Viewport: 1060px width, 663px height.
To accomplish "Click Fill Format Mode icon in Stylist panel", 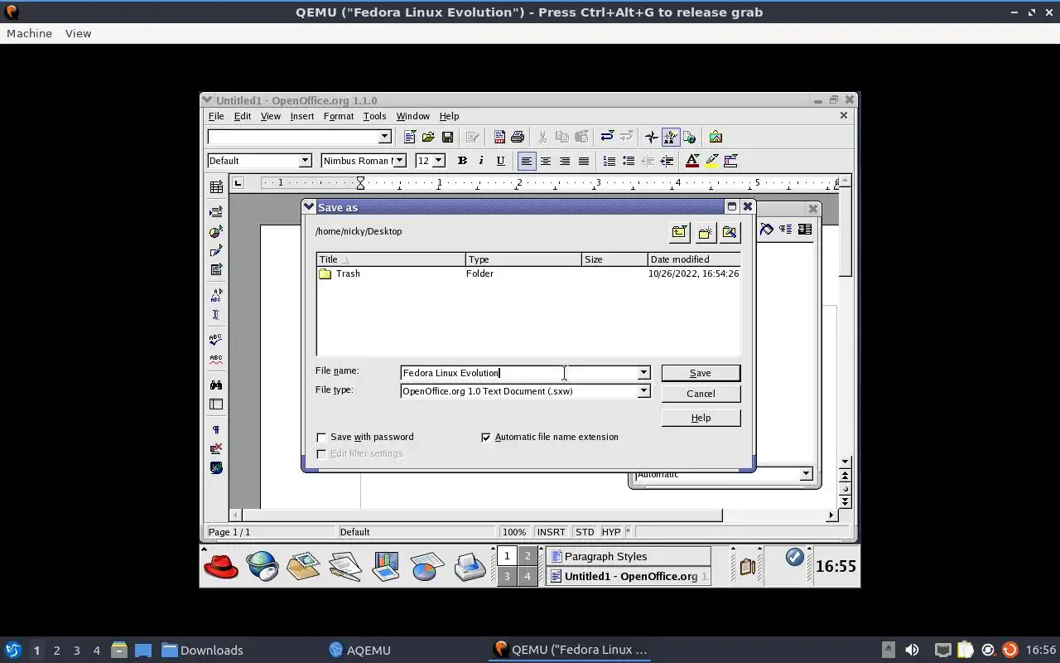I will [767, 230].
